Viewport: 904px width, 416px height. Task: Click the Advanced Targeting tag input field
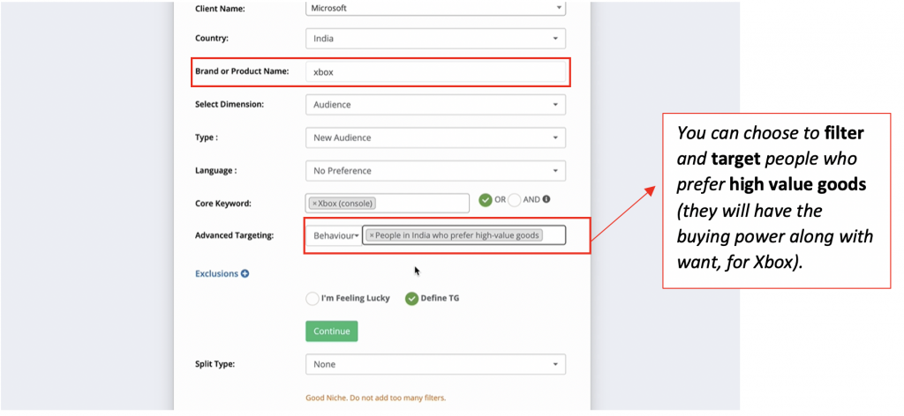[x=463, y=234]
